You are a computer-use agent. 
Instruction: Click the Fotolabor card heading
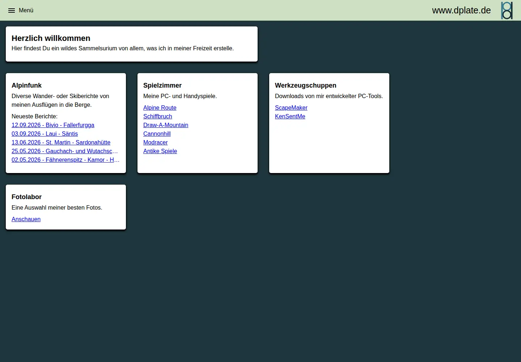point(27,197)
